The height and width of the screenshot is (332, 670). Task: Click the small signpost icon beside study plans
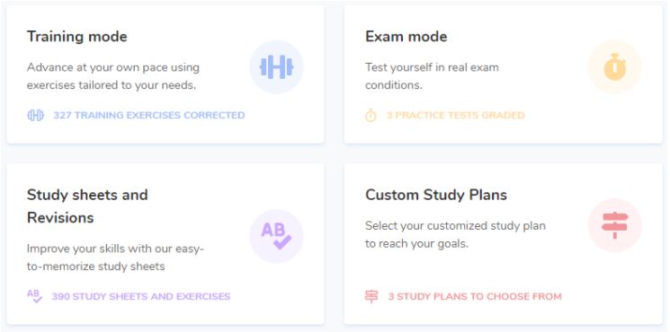pyautogui.click(x=371, y=296)
